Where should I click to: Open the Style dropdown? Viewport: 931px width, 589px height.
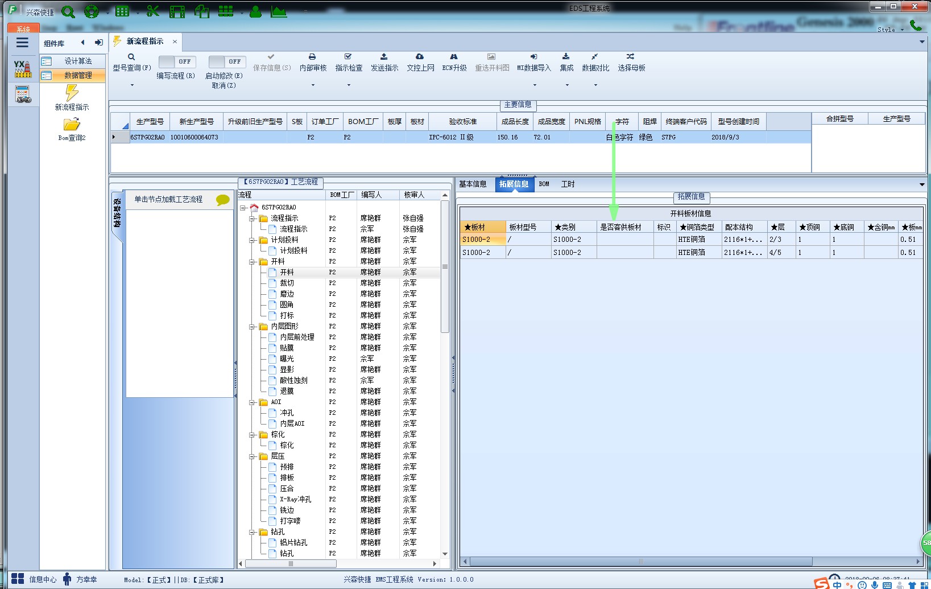[x=891, y=30]
